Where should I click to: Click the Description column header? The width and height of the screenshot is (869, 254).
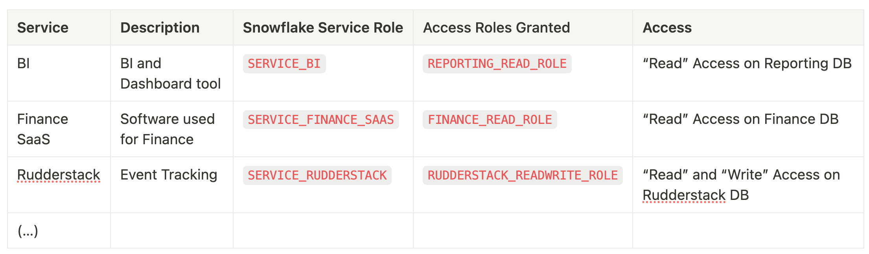click(x=160, y=28)
